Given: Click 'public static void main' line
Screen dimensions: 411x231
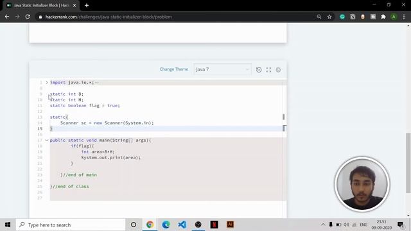Looking at the screenshot, I should [x=100, y=141].
